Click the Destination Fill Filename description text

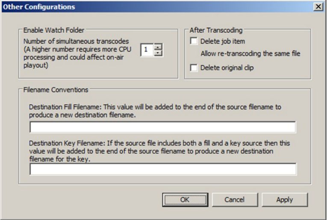[155, 111]
